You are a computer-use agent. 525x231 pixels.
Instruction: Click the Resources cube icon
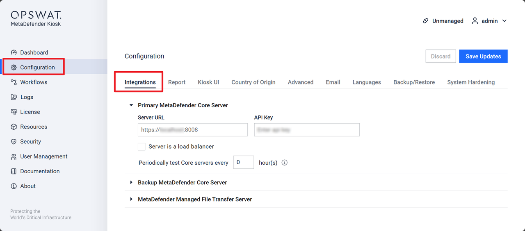14,127
